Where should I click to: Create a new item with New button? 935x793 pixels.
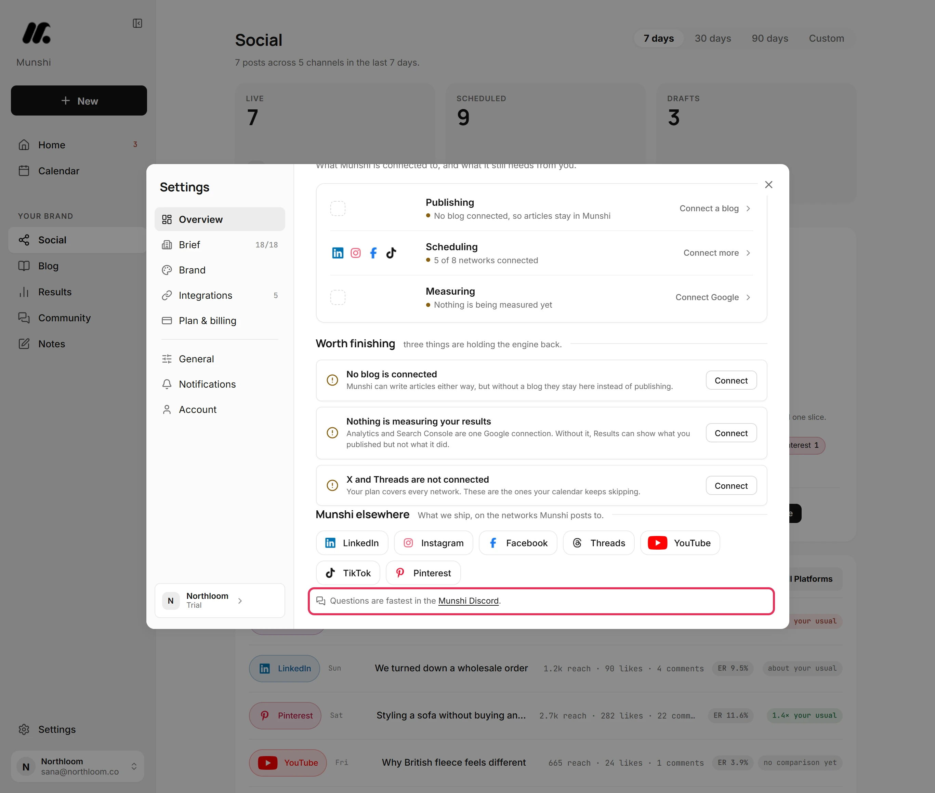(x=79, y=101)
